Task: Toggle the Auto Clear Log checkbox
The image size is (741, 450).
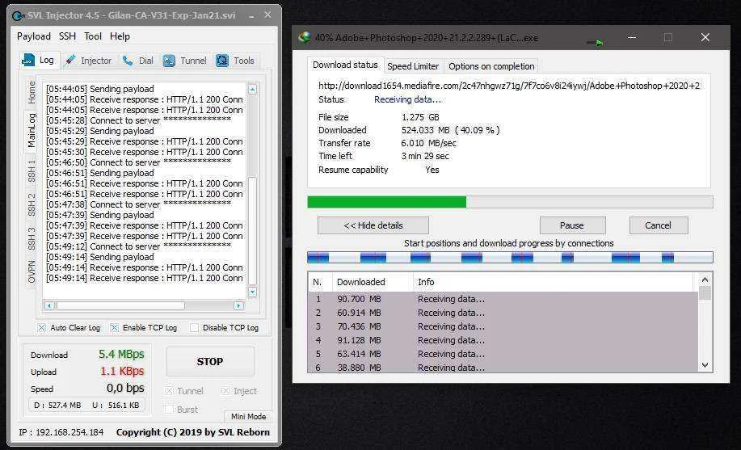Action: tap(41, 327)
